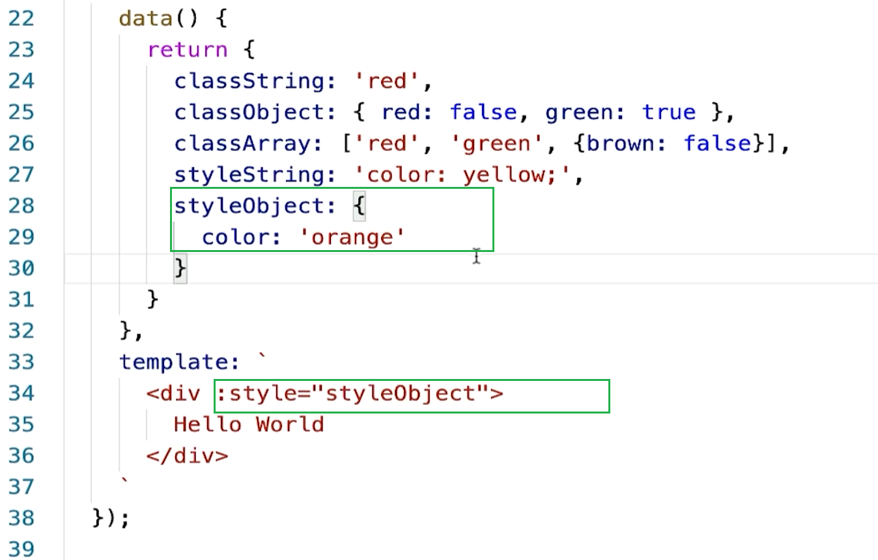Click the 'red' value of classString

(x=388, y=81)
